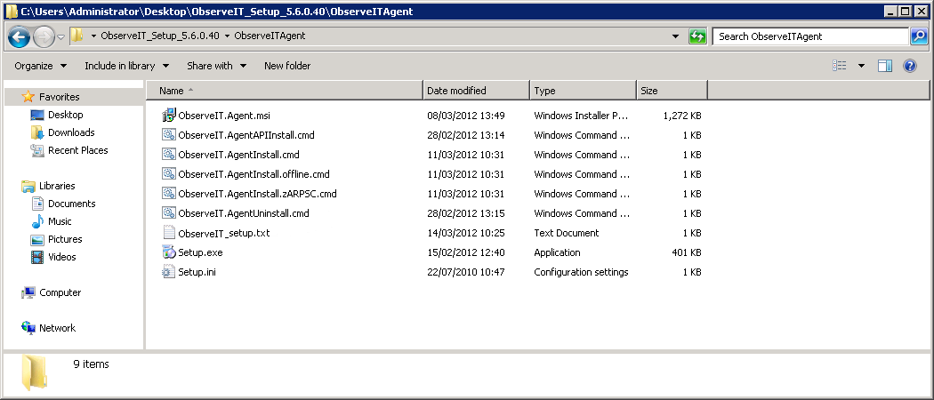Click the Back navigation arrow button

pos(19,36)
